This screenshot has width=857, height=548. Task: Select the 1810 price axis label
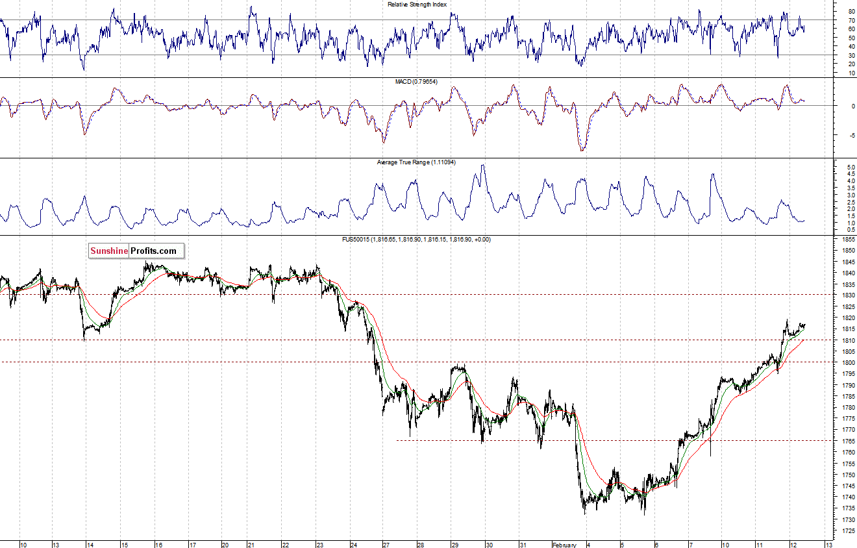pyautogui.click(x=847, y=340)
